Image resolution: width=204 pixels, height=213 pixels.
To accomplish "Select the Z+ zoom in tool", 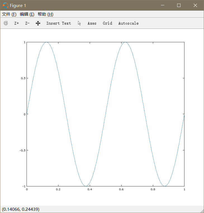I will click(x=16, y=23).
